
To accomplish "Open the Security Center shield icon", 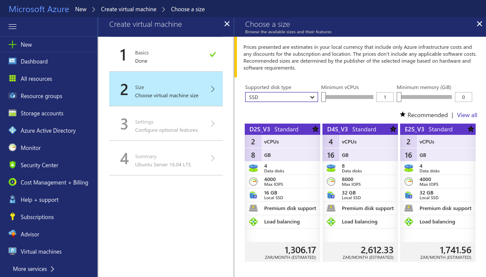I will point(13,165).
